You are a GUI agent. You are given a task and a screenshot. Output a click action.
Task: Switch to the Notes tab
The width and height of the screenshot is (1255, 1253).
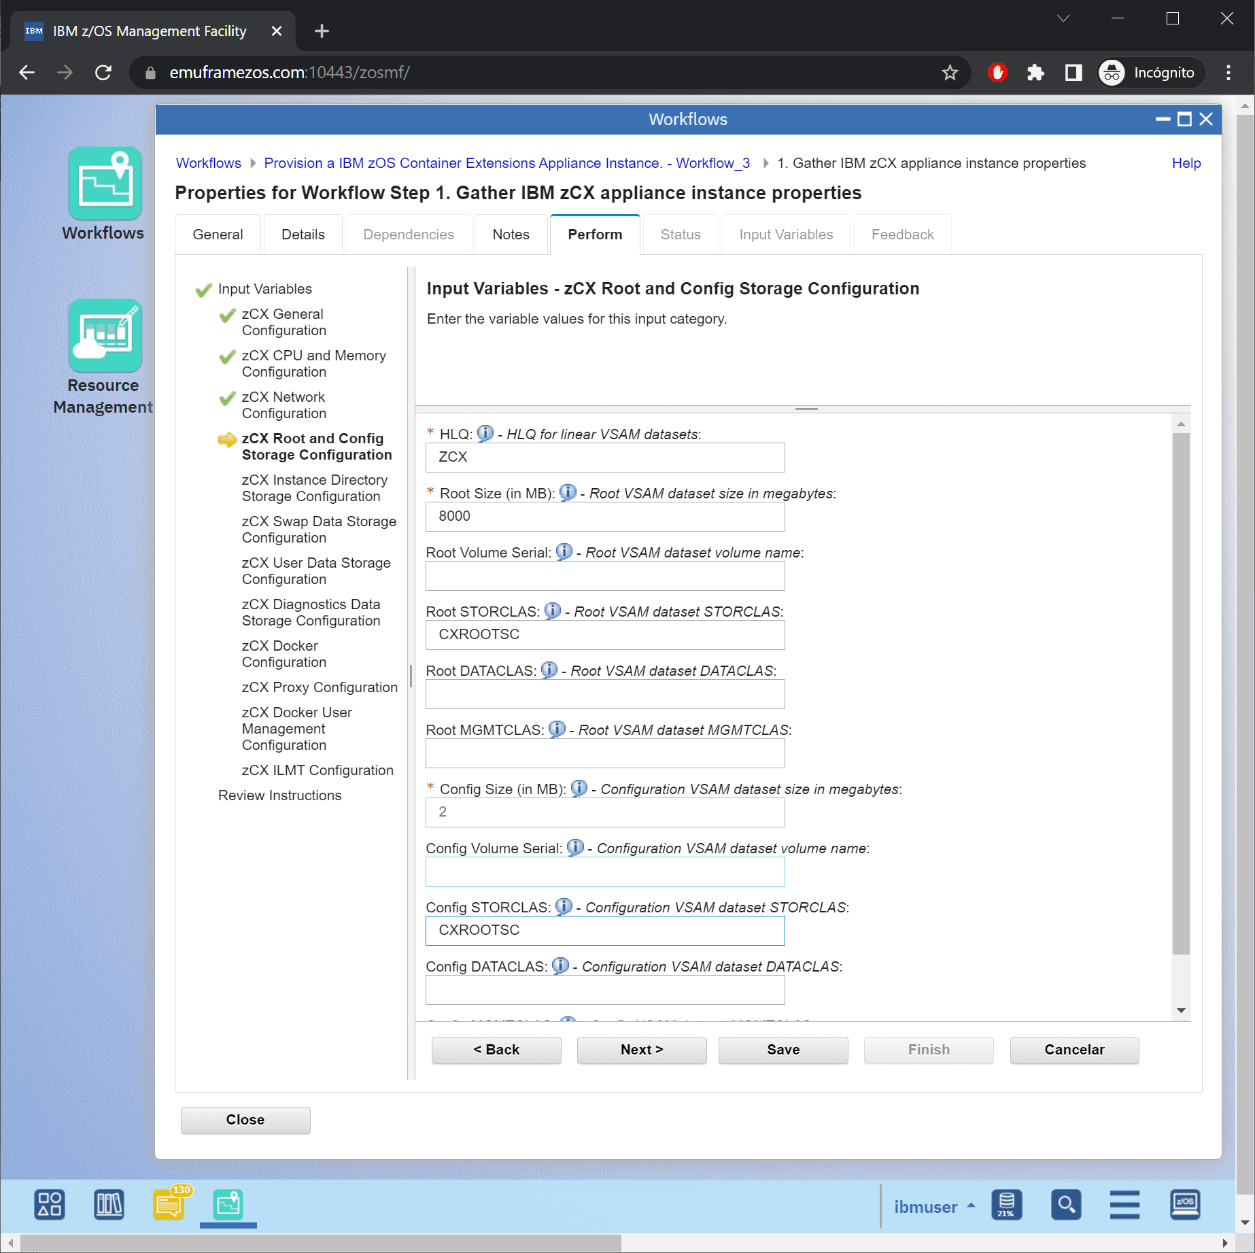pyautogui.click(x=511, y=235)
